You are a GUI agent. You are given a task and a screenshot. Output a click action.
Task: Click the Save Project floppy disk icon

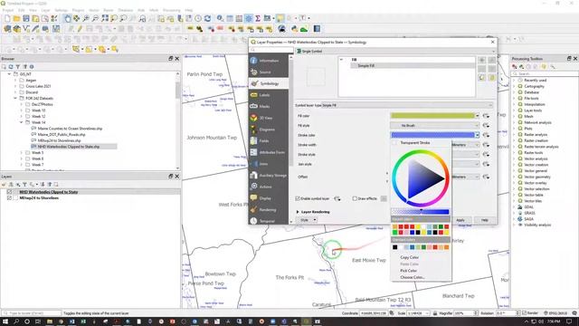pos(26,18)
